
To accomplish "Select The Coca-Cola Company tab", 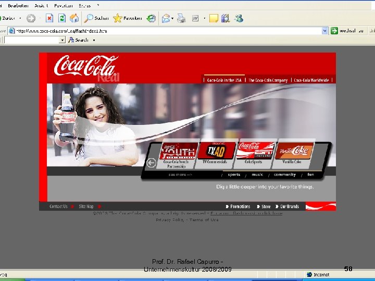I will (268, 80).
